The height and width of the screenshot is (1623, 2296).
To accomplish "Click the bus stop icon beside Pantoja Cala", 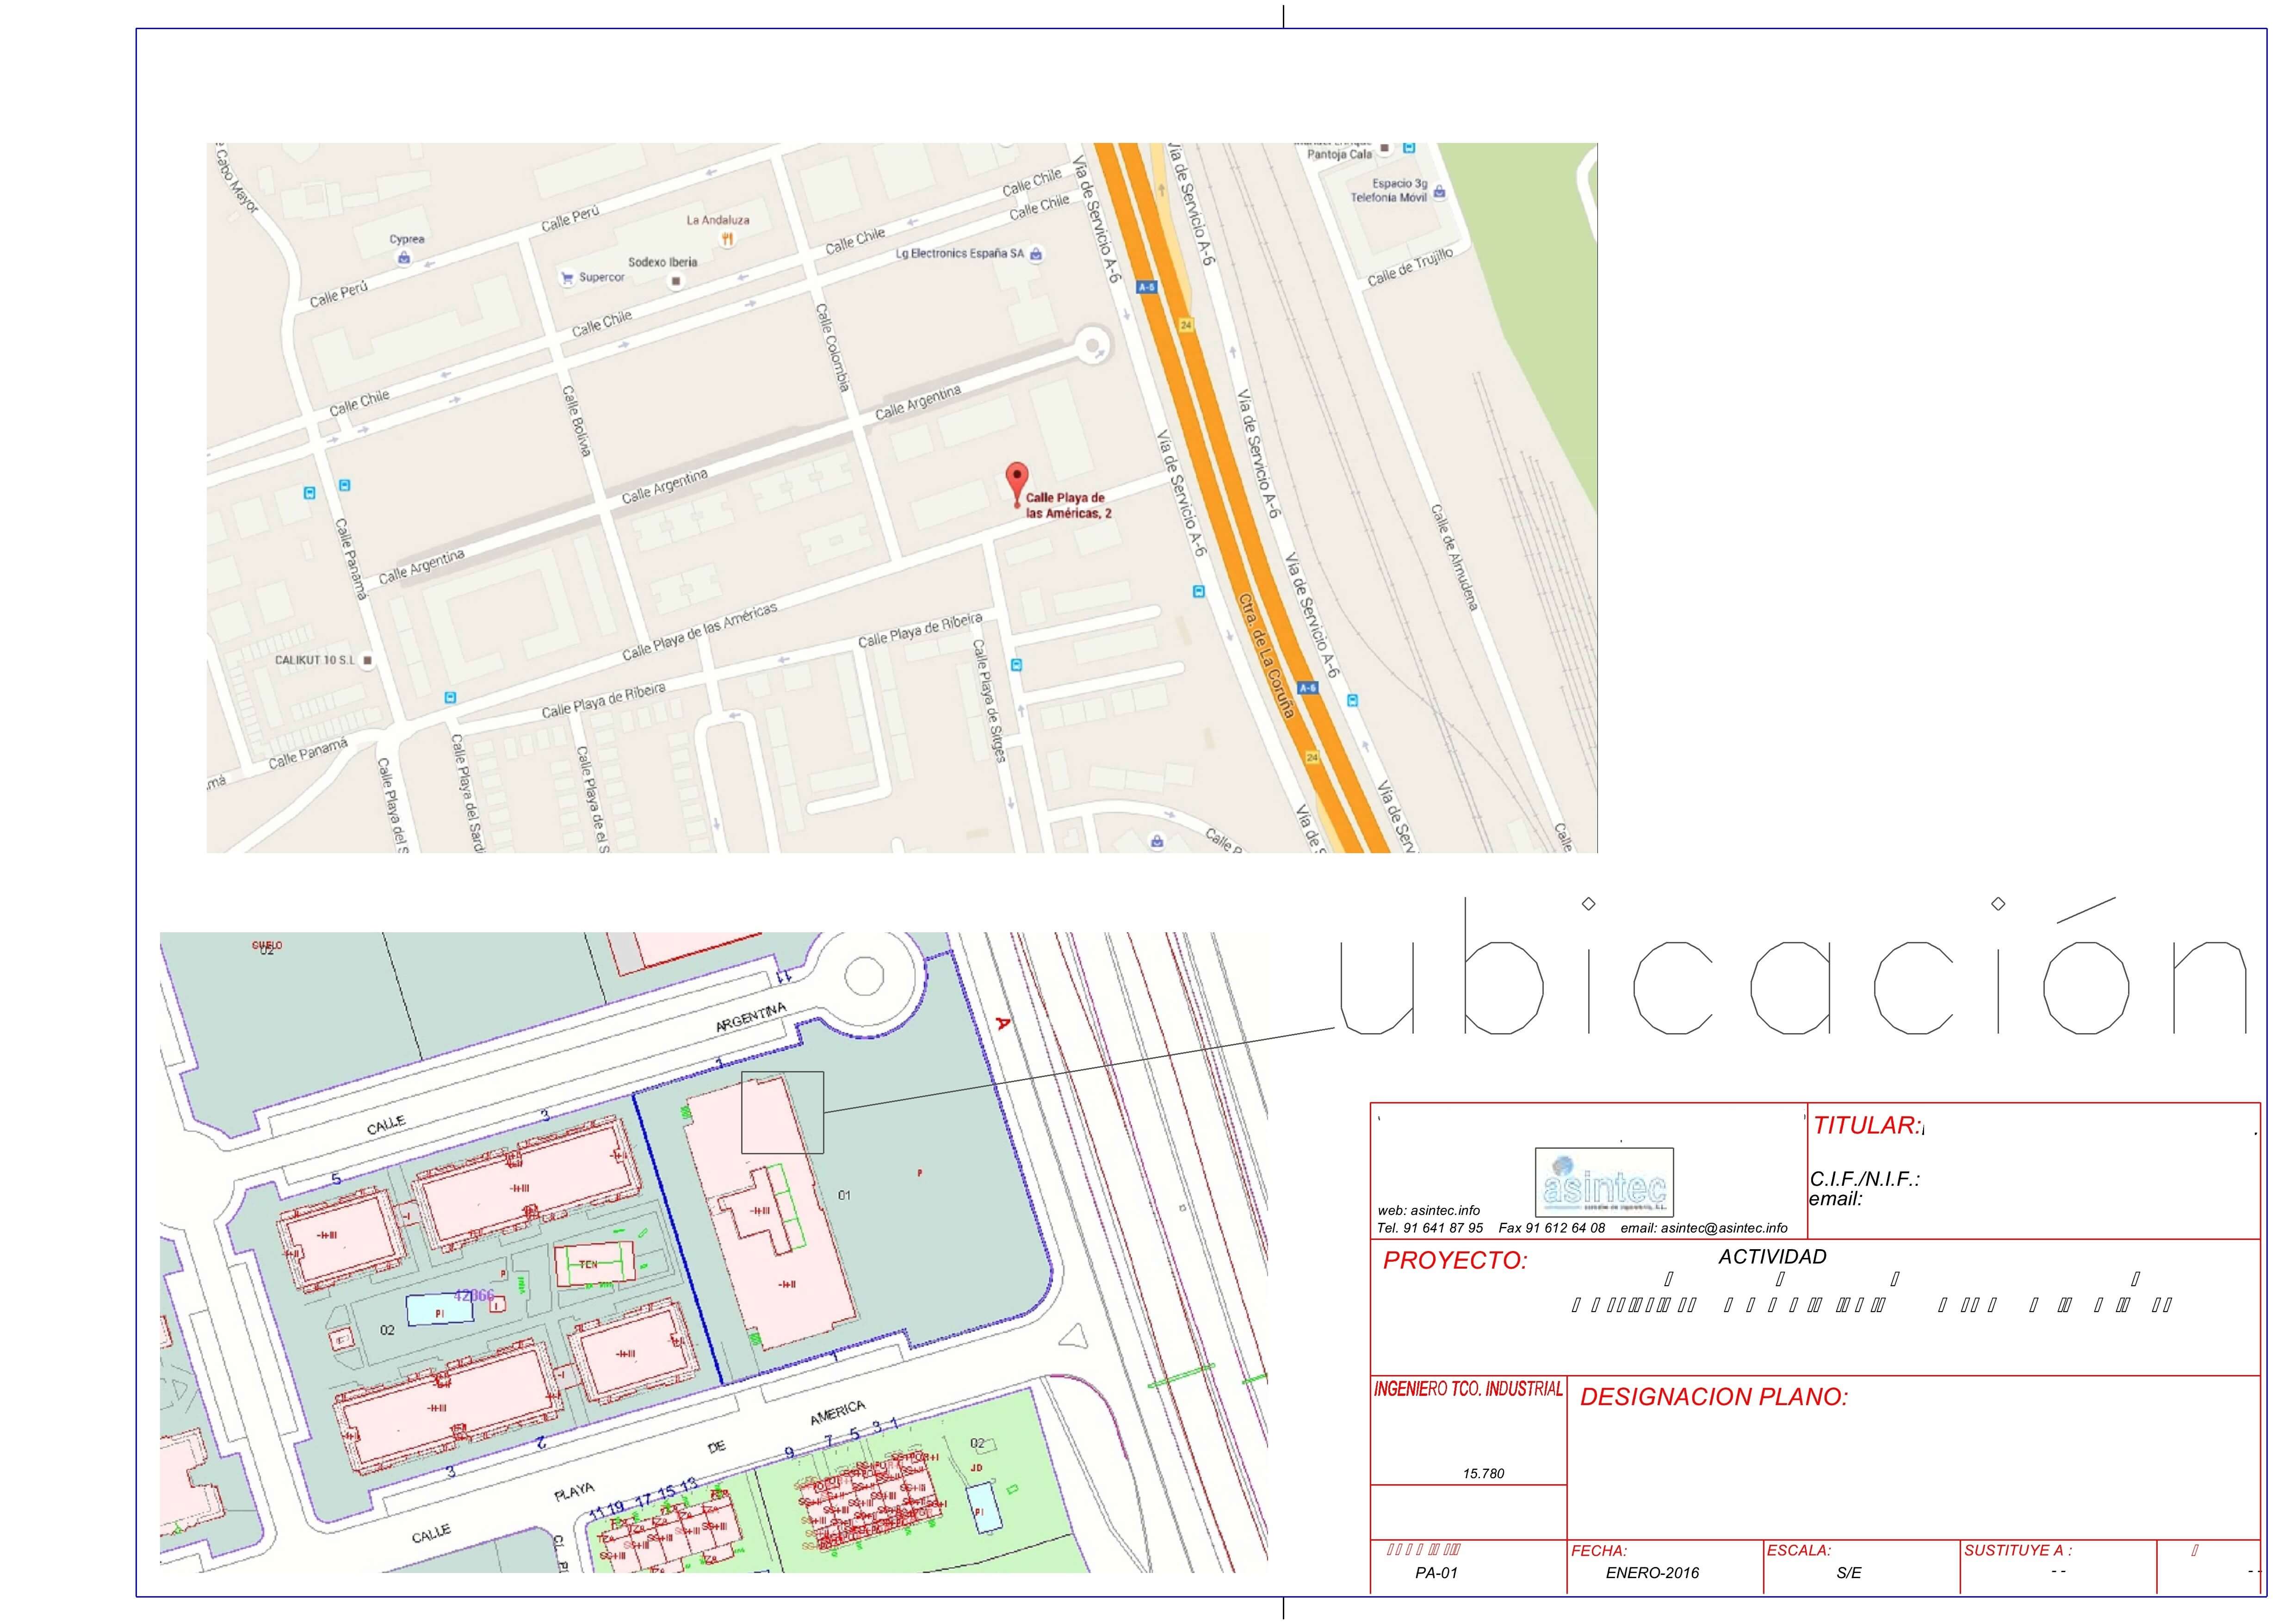I will [1409, 148].
